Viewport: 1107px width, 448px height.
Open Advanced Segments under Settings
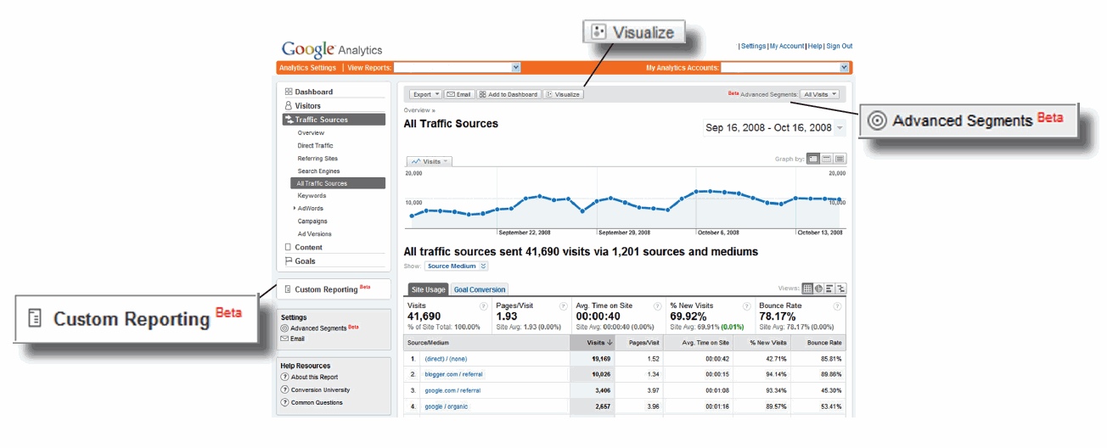[318, 328]
